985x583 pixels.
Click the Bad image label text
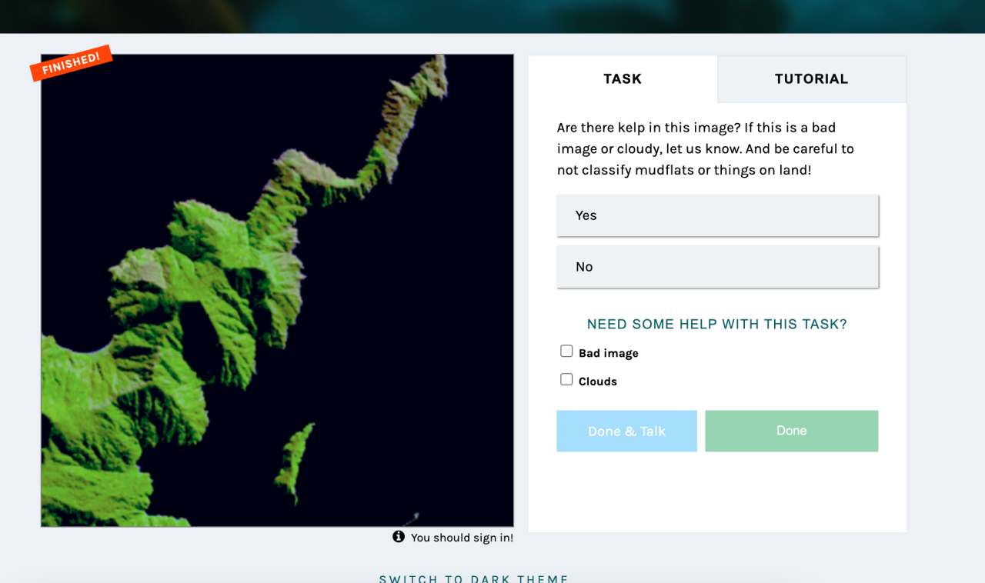tap(609, 353)
